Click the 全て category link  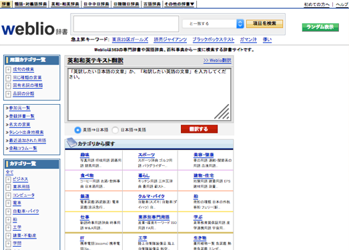coord(9,172)
